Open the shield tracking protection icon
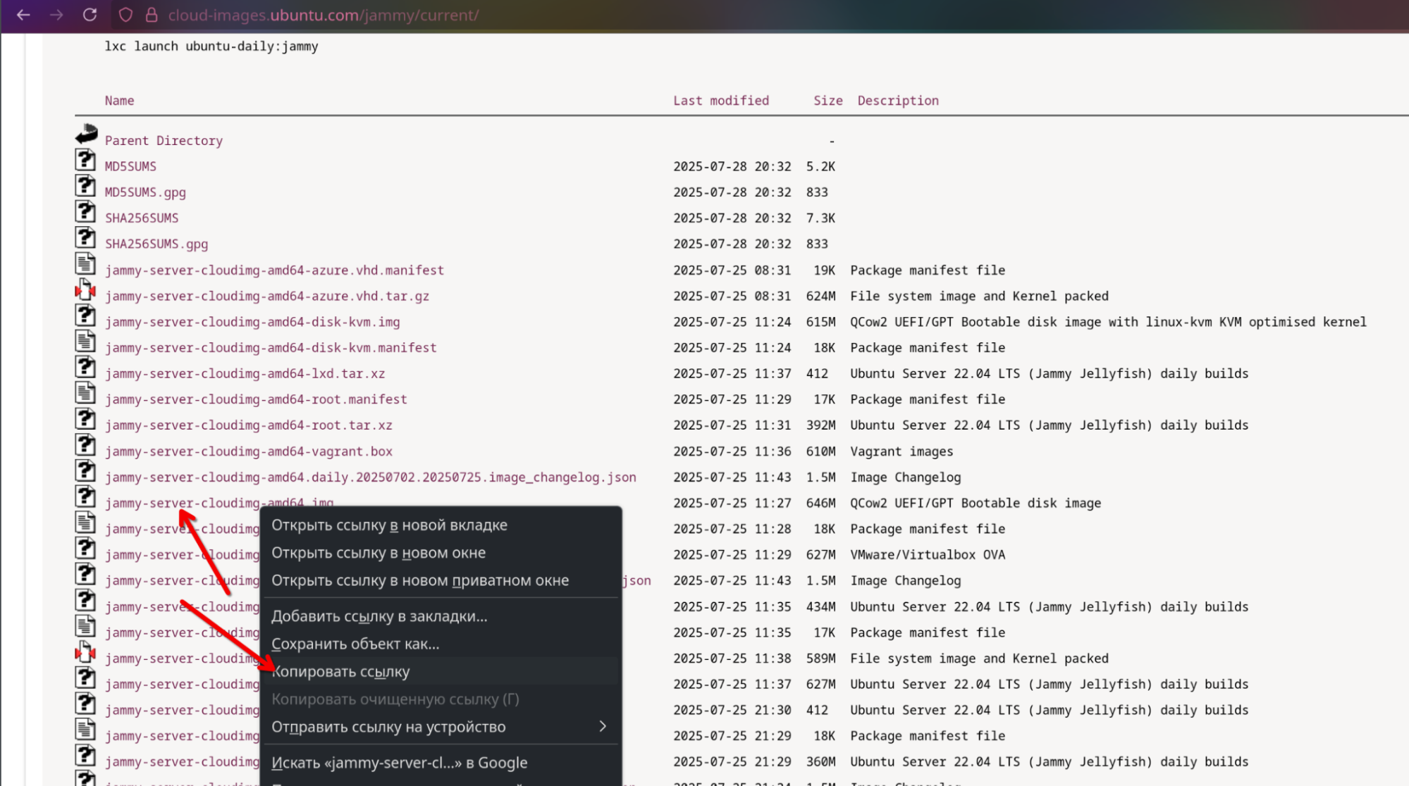This screenshot has width=1409, height=786. click(x=125, y=15)
